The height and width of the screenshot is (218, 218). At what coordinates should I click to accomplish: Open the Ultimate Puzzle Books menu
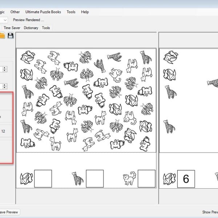coord(43,12)
